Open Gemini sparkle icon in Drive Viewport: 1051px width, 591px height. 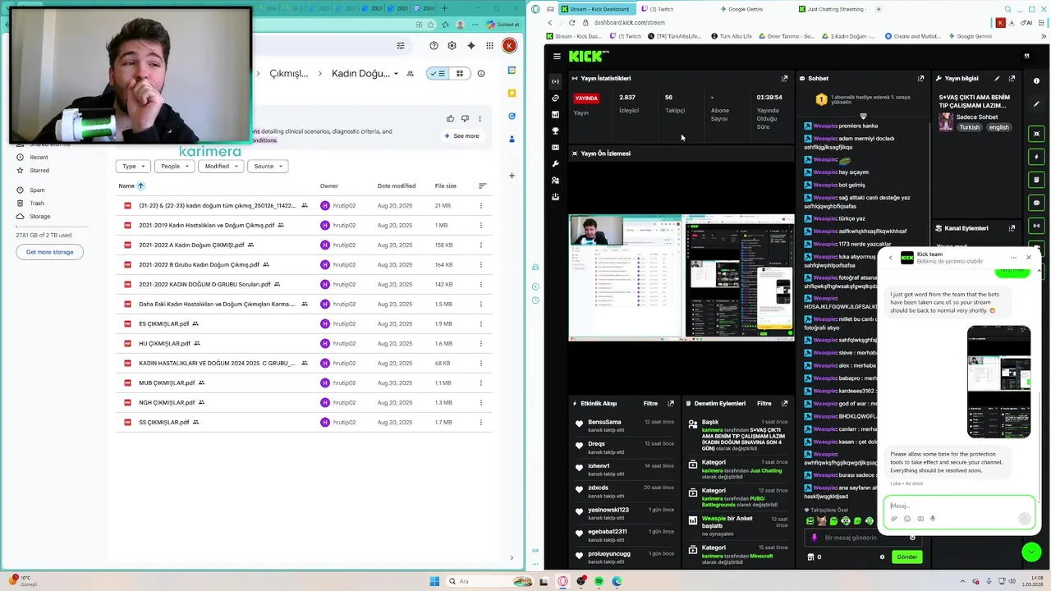(471, 46)
